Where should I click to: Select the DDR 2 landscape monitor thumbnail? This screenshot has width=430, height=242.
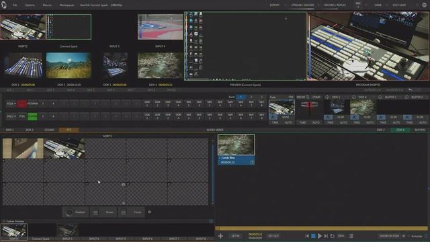click(x=69, y=65)
